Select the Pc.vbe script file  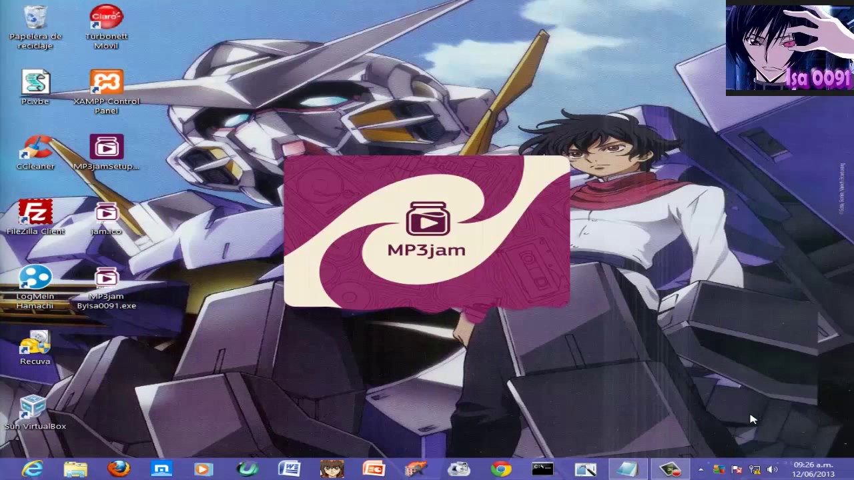click(x=35, y=87)
